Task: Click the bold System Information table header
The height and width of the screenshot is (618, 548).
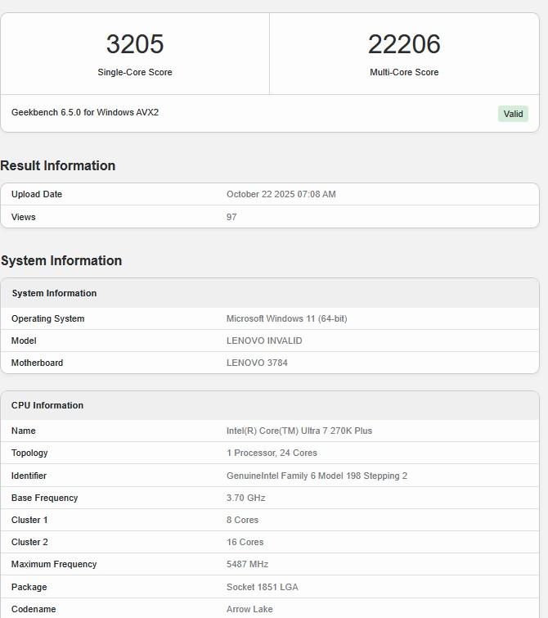Action: (54, 293)
